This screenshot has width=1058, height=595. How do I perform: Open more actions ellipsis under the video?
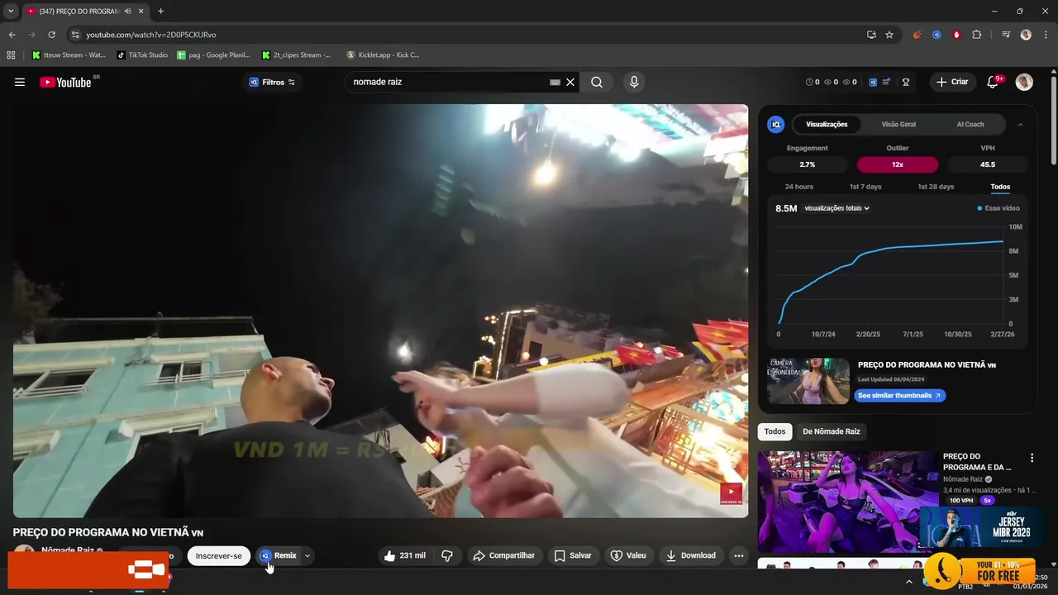tap(739, 555)
